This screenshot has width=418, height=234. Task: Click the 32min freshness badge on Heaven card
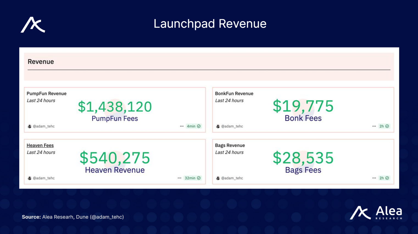pyautogui.click(x=192, y=178)
